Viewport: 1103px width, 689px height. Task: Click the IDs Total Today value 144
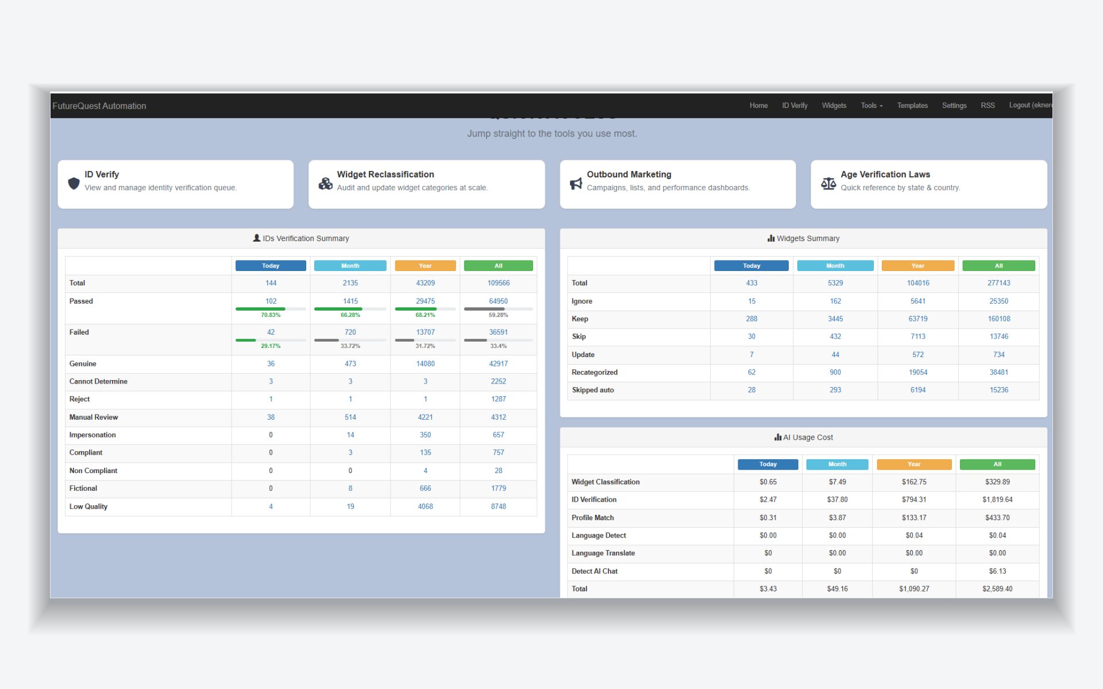[271, 283]
